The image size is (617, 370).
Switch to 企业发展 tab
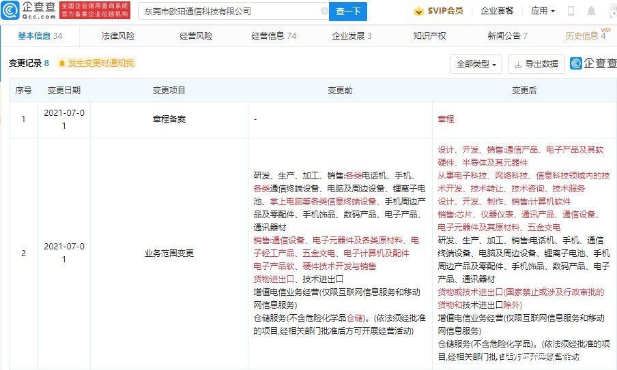click(351, 35)
